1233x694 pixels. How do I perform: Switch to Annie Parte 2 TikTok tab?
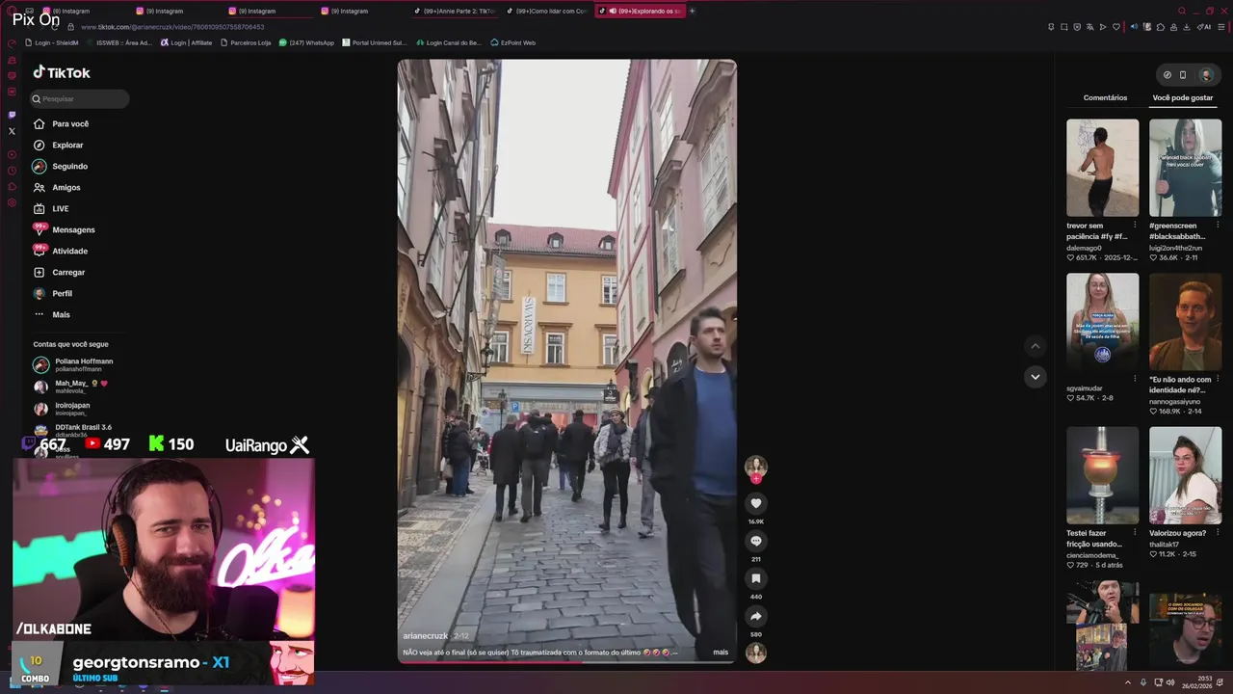click(457, 11)
